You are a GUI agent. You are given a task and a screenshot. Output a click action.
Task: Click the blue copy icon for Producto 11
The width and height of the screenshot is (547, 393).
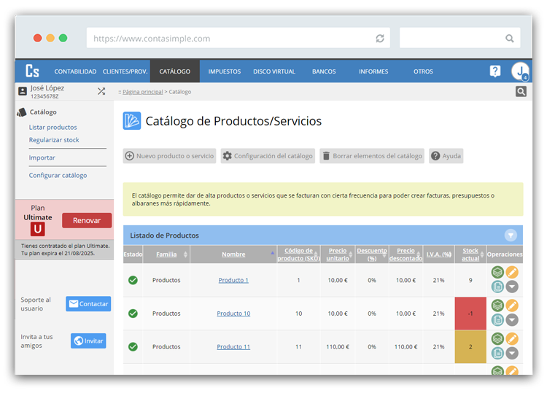(497, 353)
